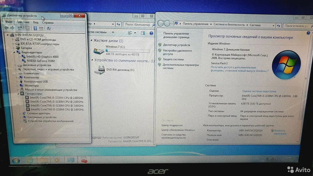Select the last i5-3230M processor entry

(57, 109)
